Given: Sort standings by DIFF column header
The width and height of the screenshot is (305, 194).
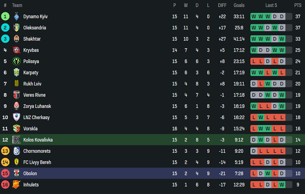Looking at the screenshot, I should click(x=222, y=5).
